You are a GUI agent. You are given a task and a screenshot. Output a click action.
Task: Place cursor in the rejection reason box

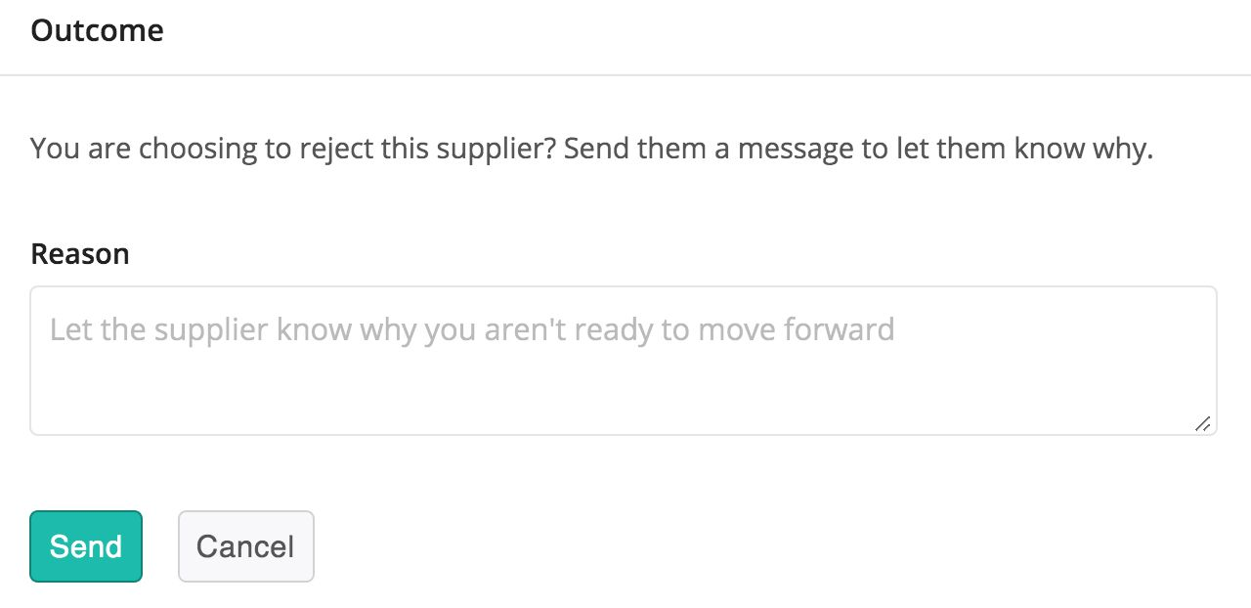[x=624, y=361]
